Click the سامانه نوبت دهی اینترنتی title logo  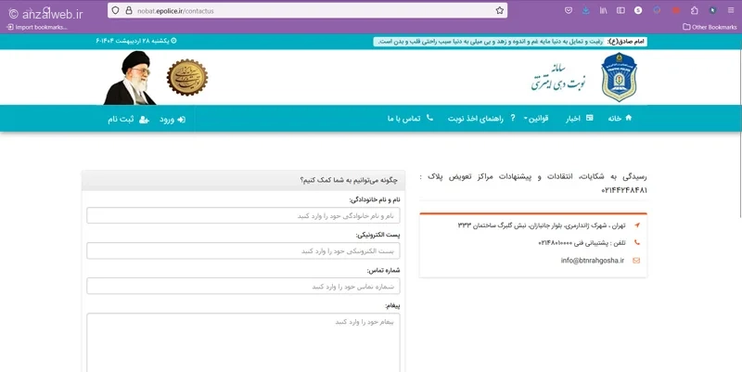(558, 77)
